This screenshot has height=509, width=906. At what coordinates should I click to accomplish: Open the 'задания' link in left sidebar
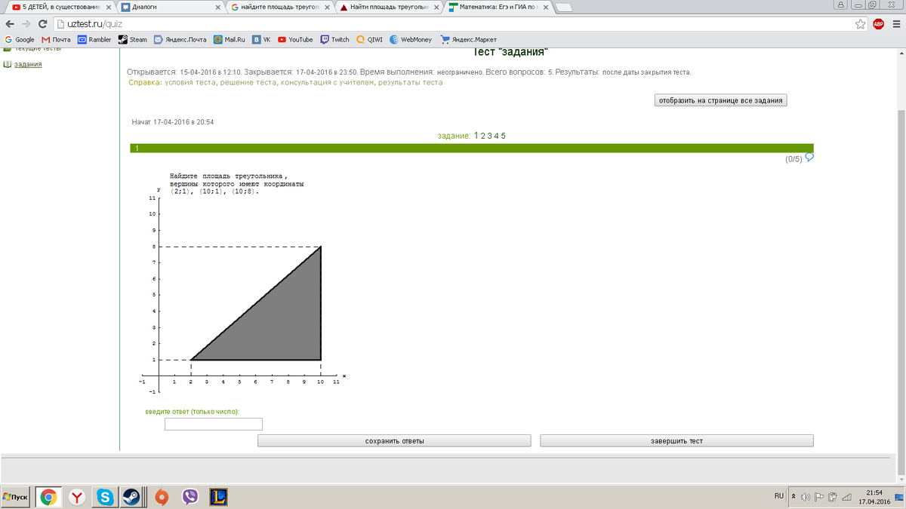click(x=28, y=64)
